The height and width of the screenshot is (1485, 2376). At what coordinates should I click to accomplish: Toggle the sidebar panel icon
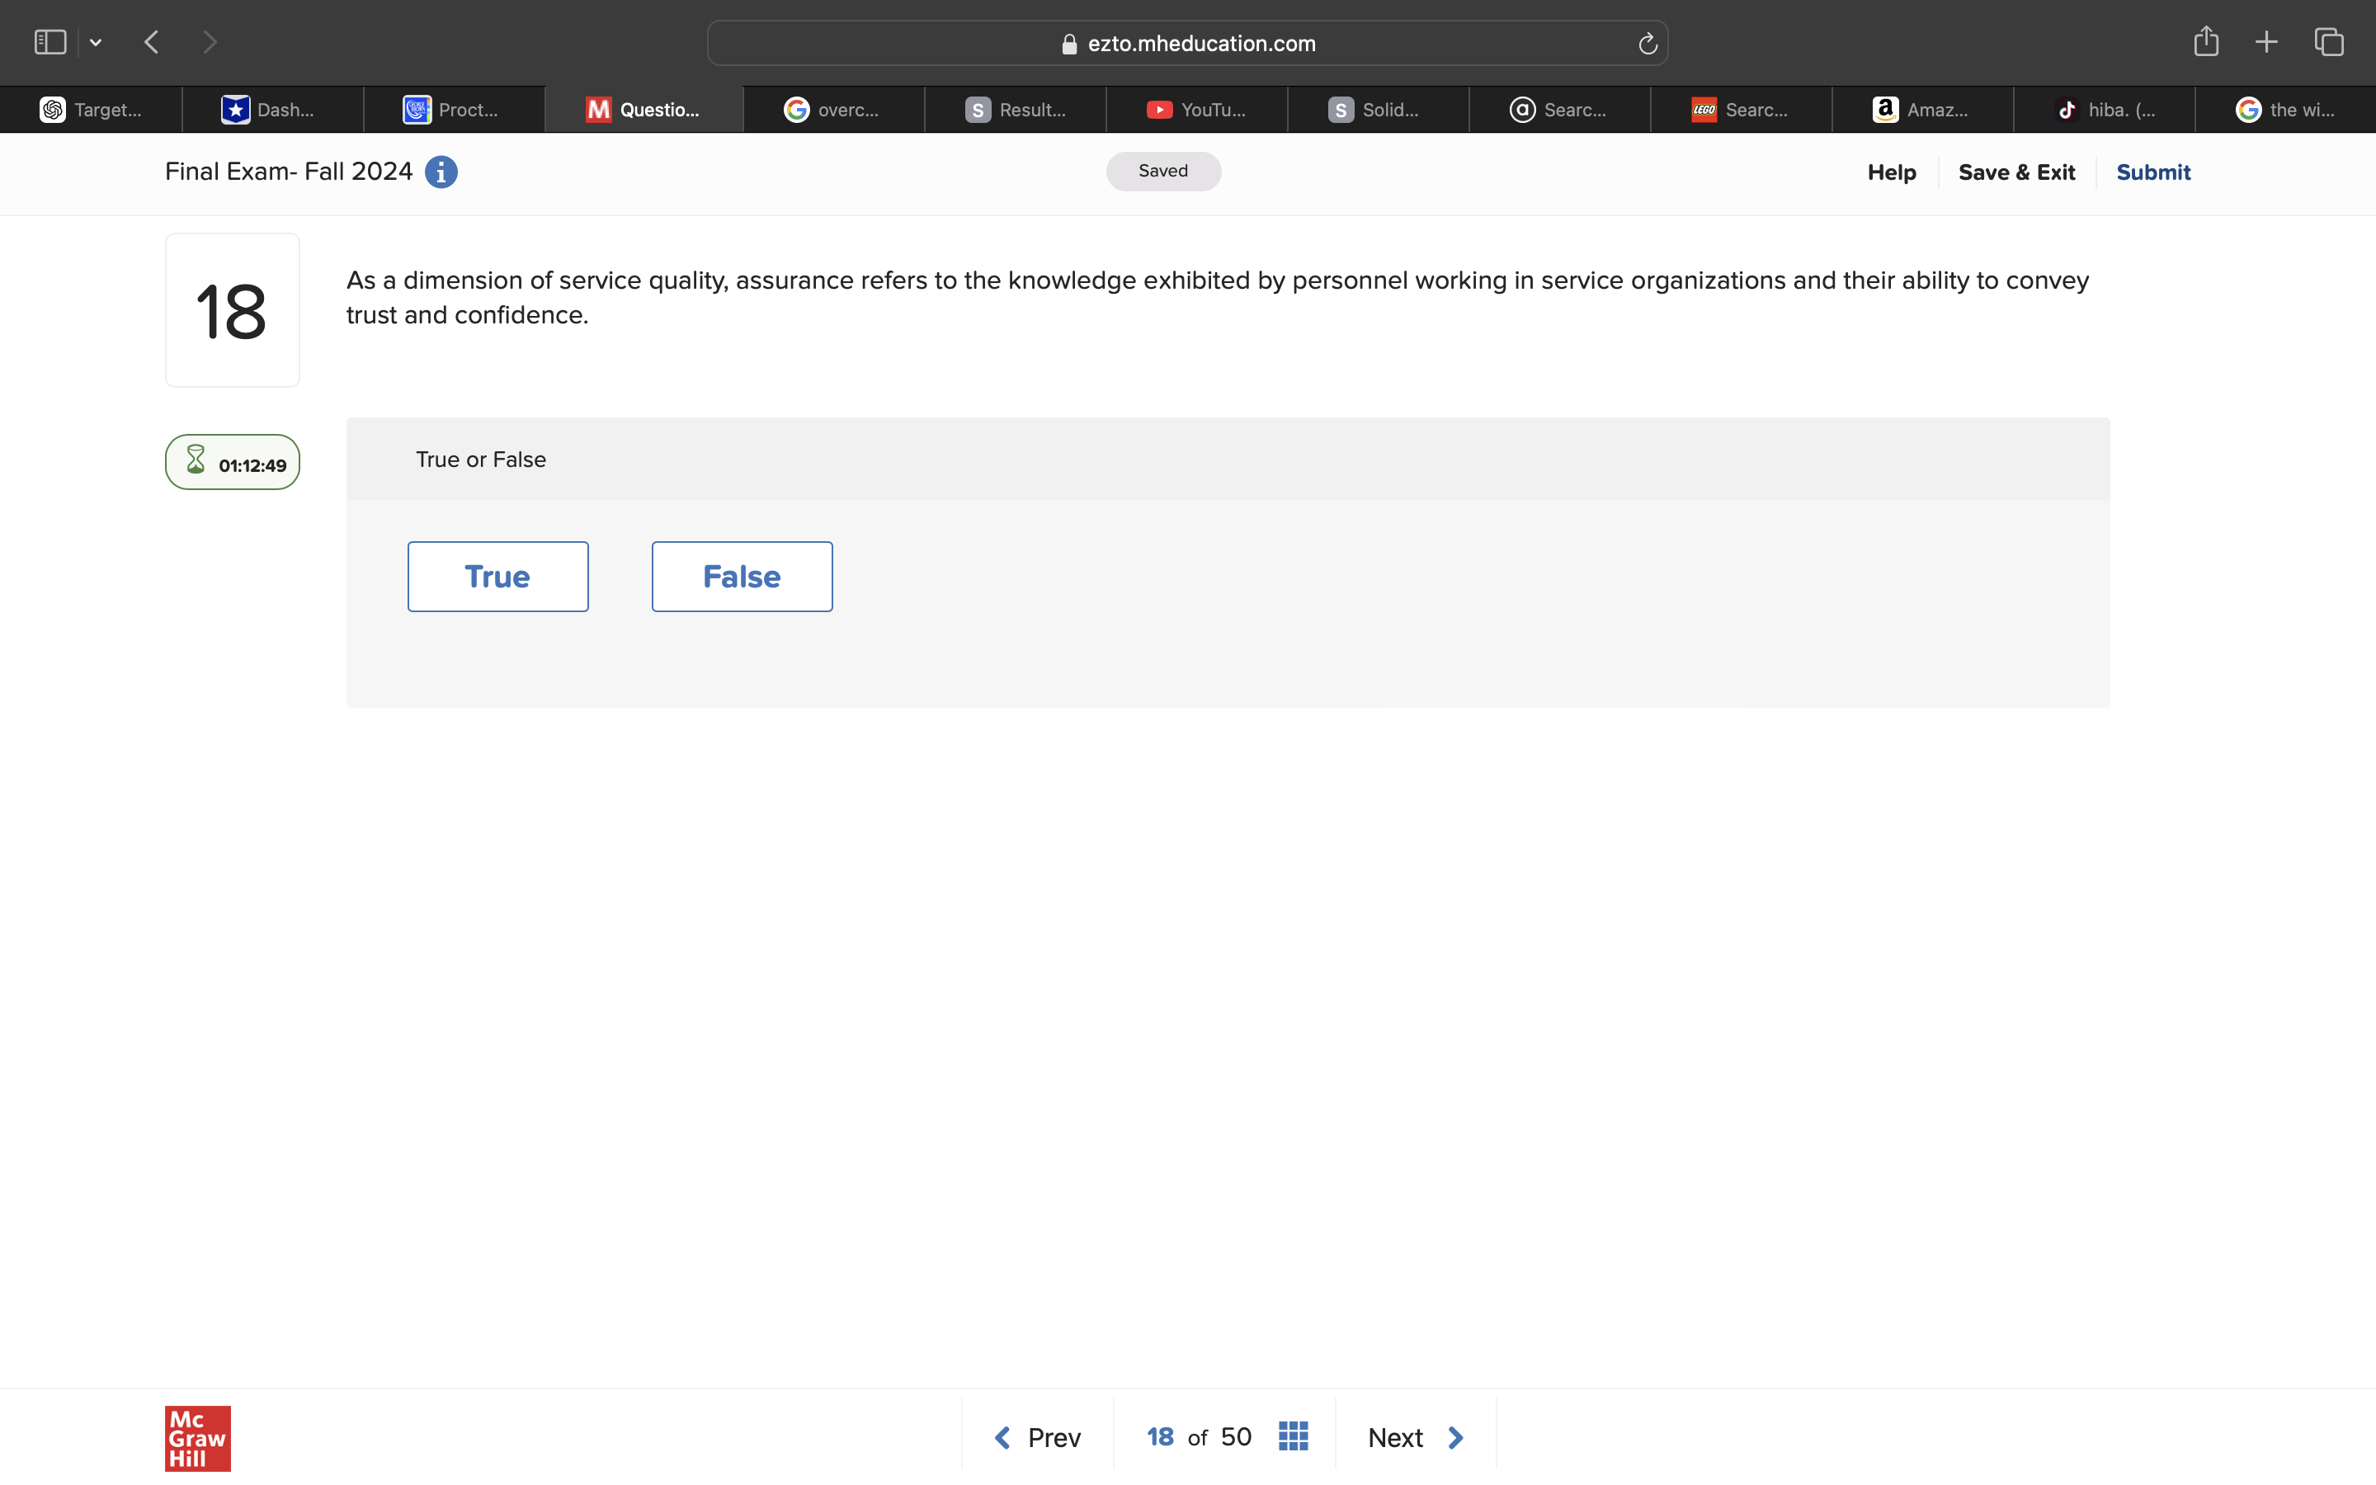pos(49,41)
